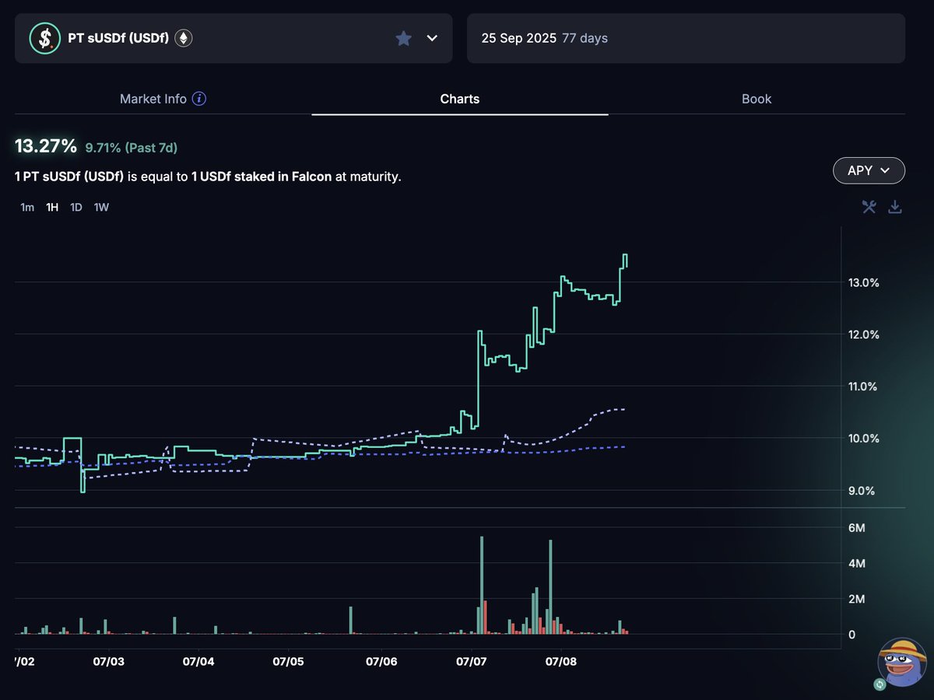Image resolution: width=934 pixels, height=700 pixels.
Task: Switch to the Market Info tab
Action: coord(163,99)
